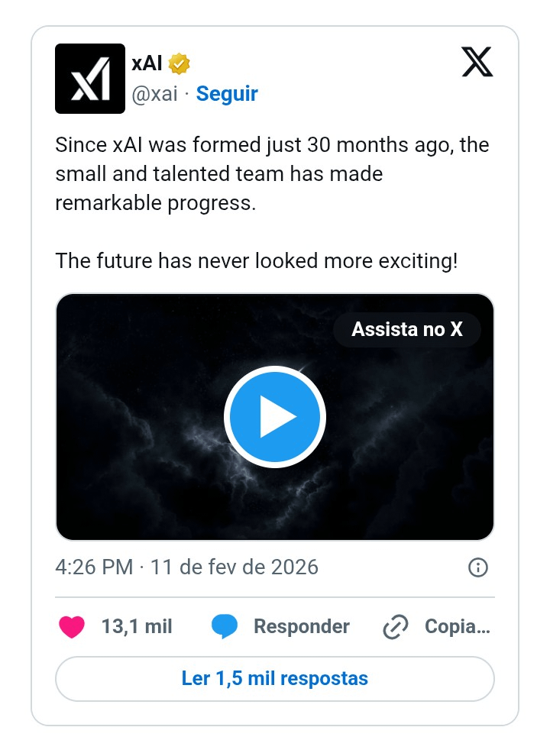Open the X logo link
This screenshot has height=753, width=550.
477,62
